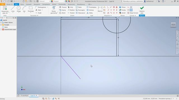179x100 pixels.
Task: Toggle the highlighted centerline format button
Action: [x=131, y=10]
